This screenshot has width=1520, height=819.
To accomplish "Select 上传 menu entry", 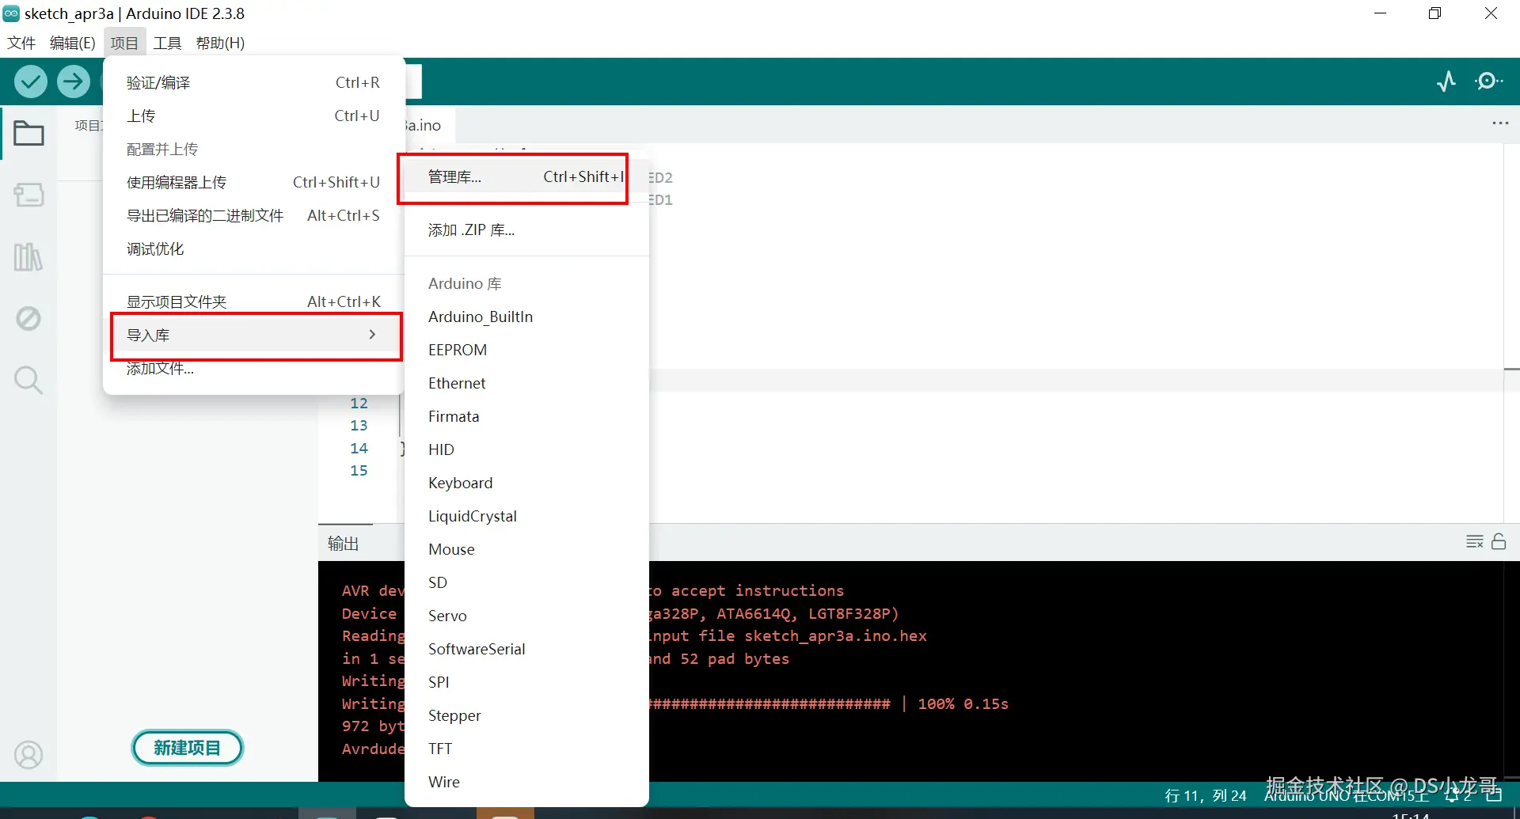I will [x=253, y=116].
